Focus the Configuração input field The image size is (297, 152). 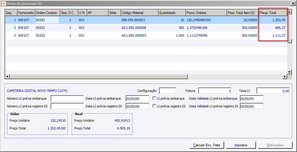pos(167,91)
